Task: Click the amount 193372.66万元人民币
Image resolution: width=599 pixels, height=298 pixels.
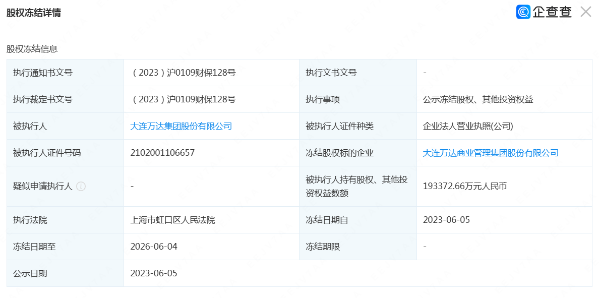Action: (x=465, y=187)
